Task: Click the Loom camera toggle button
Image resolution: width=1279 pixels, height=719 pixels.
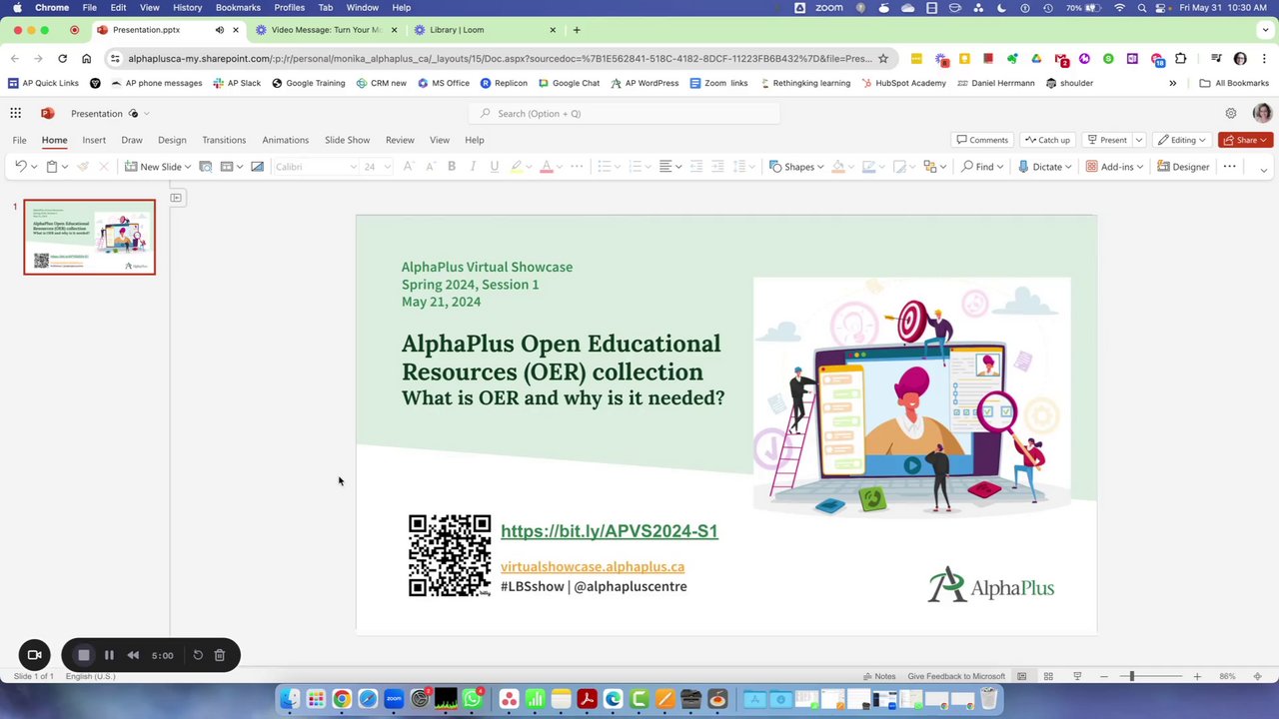Action: (x=34, y=655)
